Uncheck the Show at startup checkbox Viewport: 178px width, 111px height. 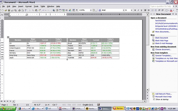point(154,99)
